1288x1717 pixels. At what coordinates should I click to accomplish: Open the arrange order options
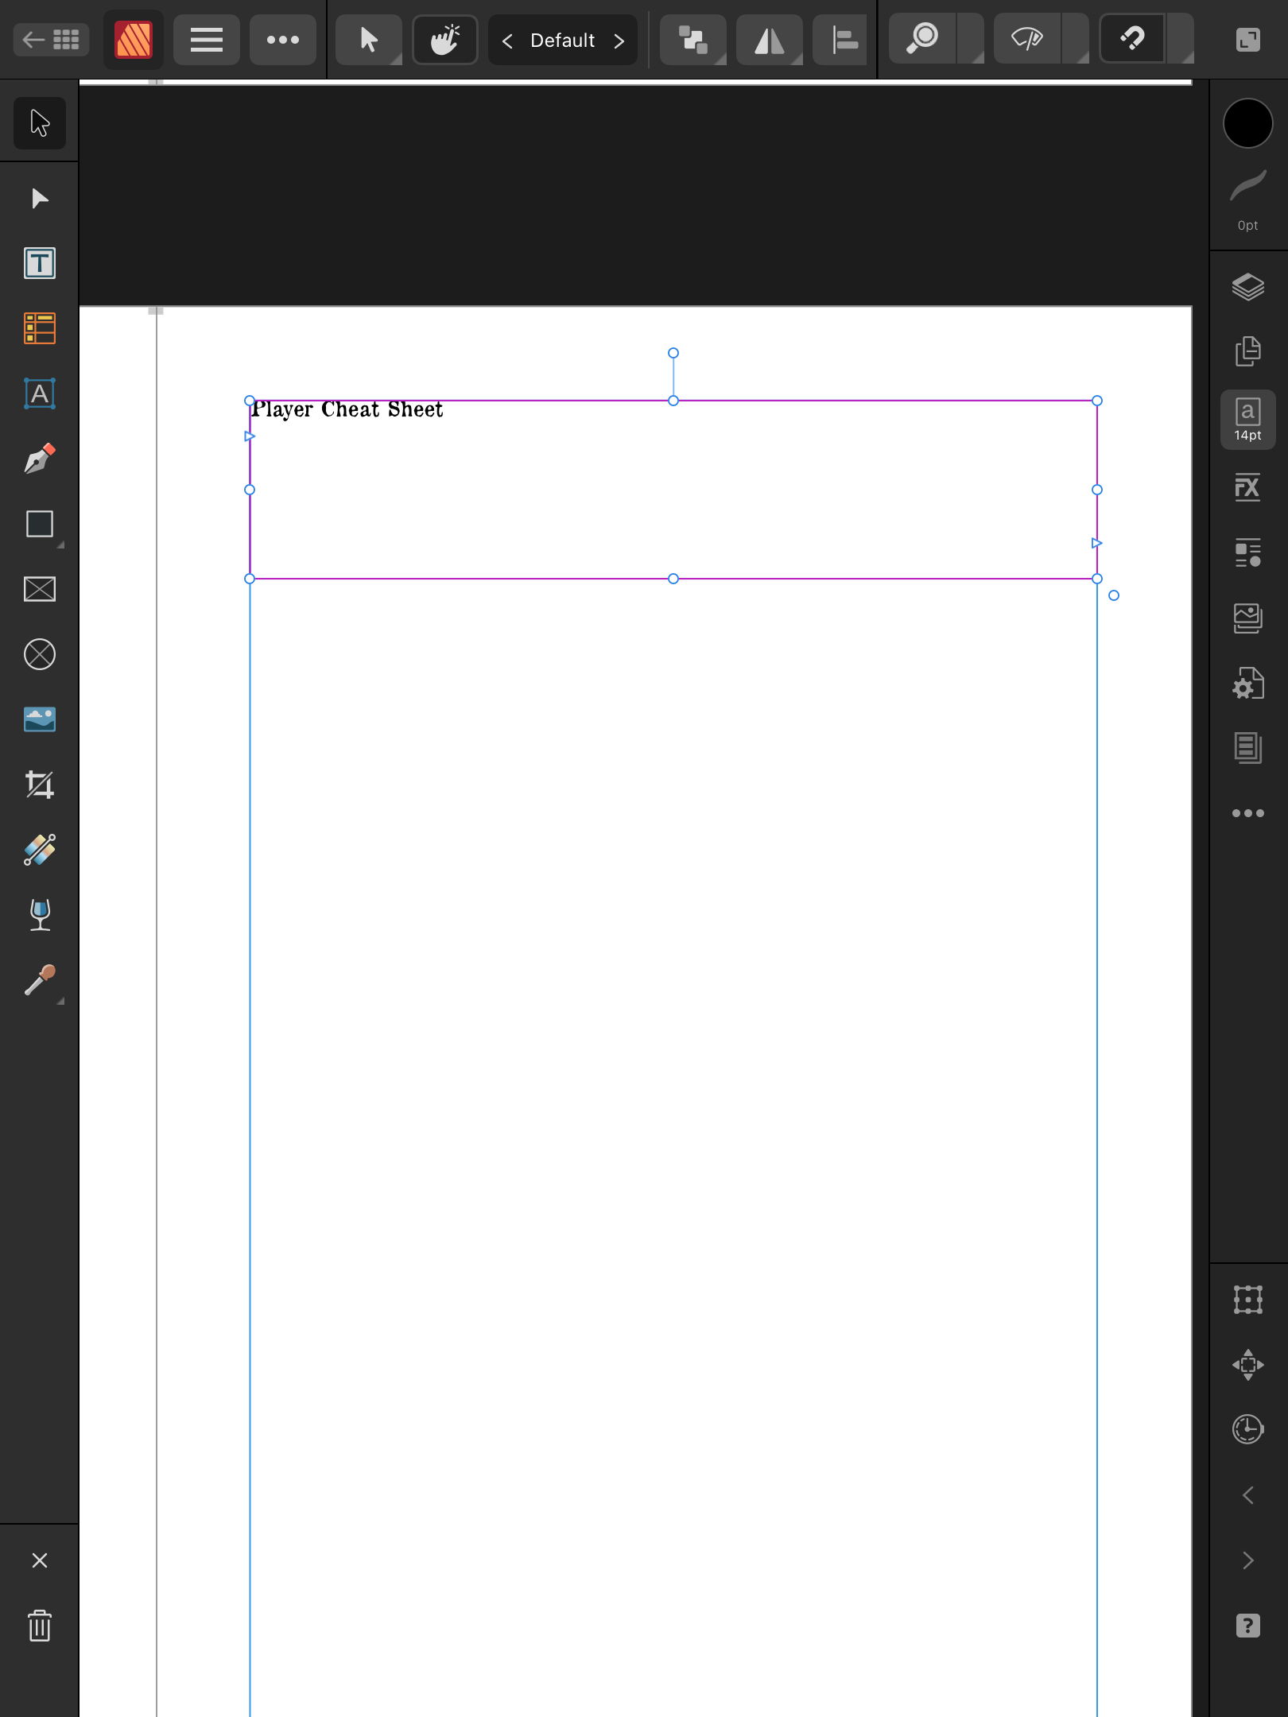[693, 39]
